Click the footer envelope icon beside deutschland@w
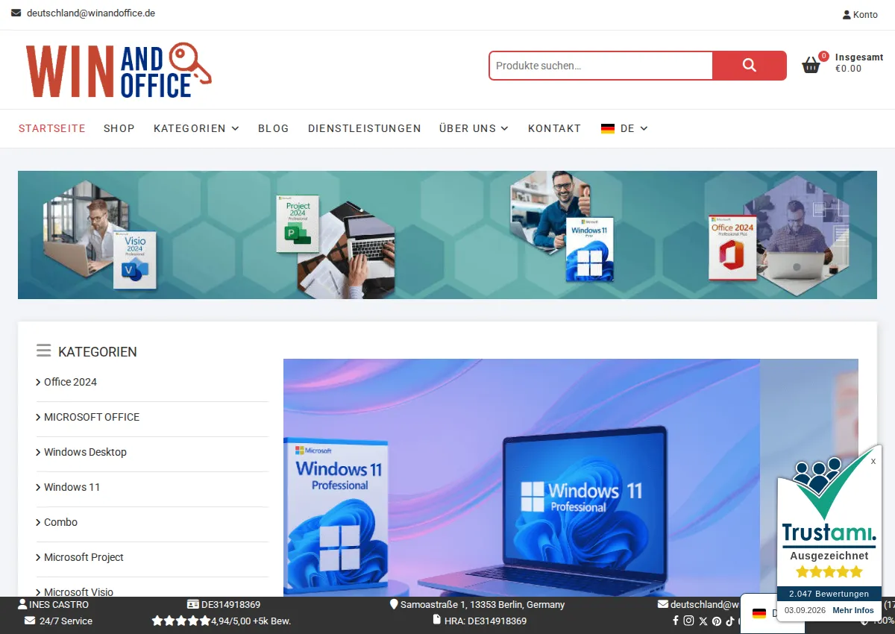Image resolution: width=895 pixels, height=634 pixels. (663, 604)
